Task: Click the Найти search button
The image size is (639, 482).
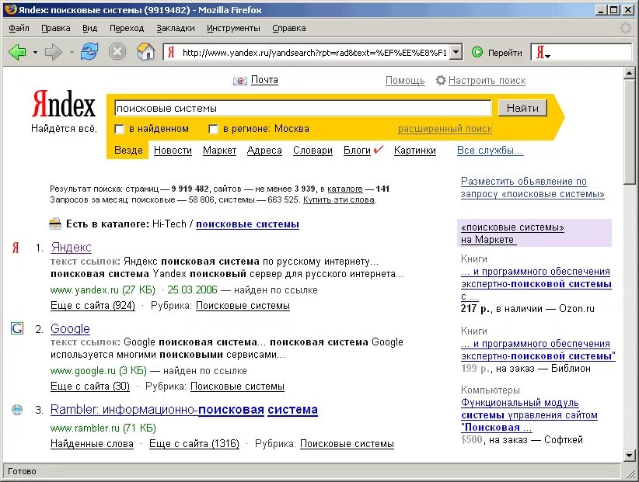Action: [522, 108]
